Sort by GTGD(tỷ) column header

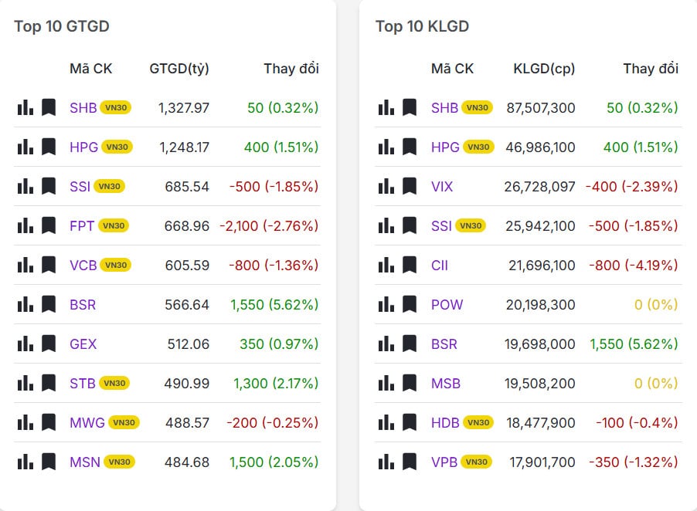(179, 69)
